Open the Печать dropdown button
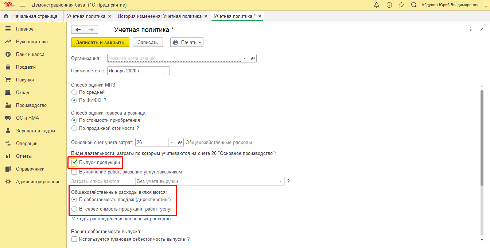Image resolution: width=490 pixels, height=248 pixels. click(x=187, y=42)
